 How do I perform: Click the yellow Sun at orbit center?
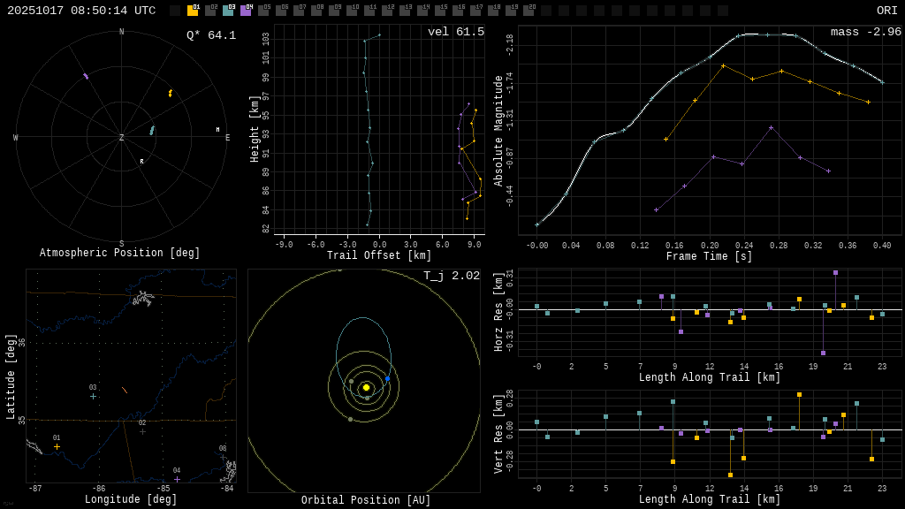(x=366, y=387)
